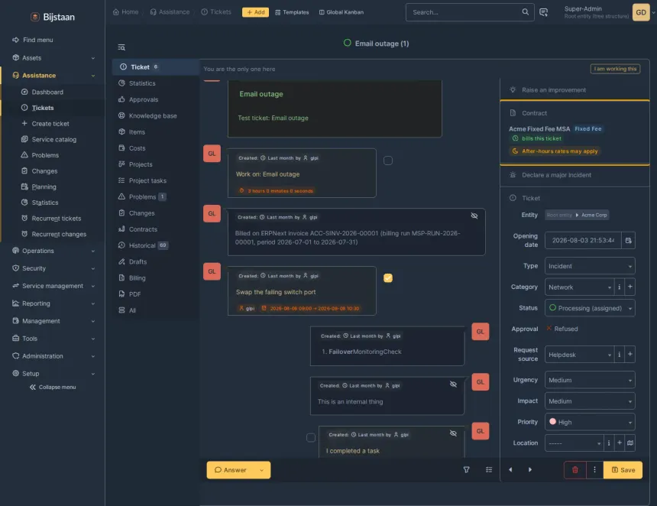The image size is (657, 506).
Task: Open the GD user avatar menu
Action: pyautogui.click(x=641, y=12)
